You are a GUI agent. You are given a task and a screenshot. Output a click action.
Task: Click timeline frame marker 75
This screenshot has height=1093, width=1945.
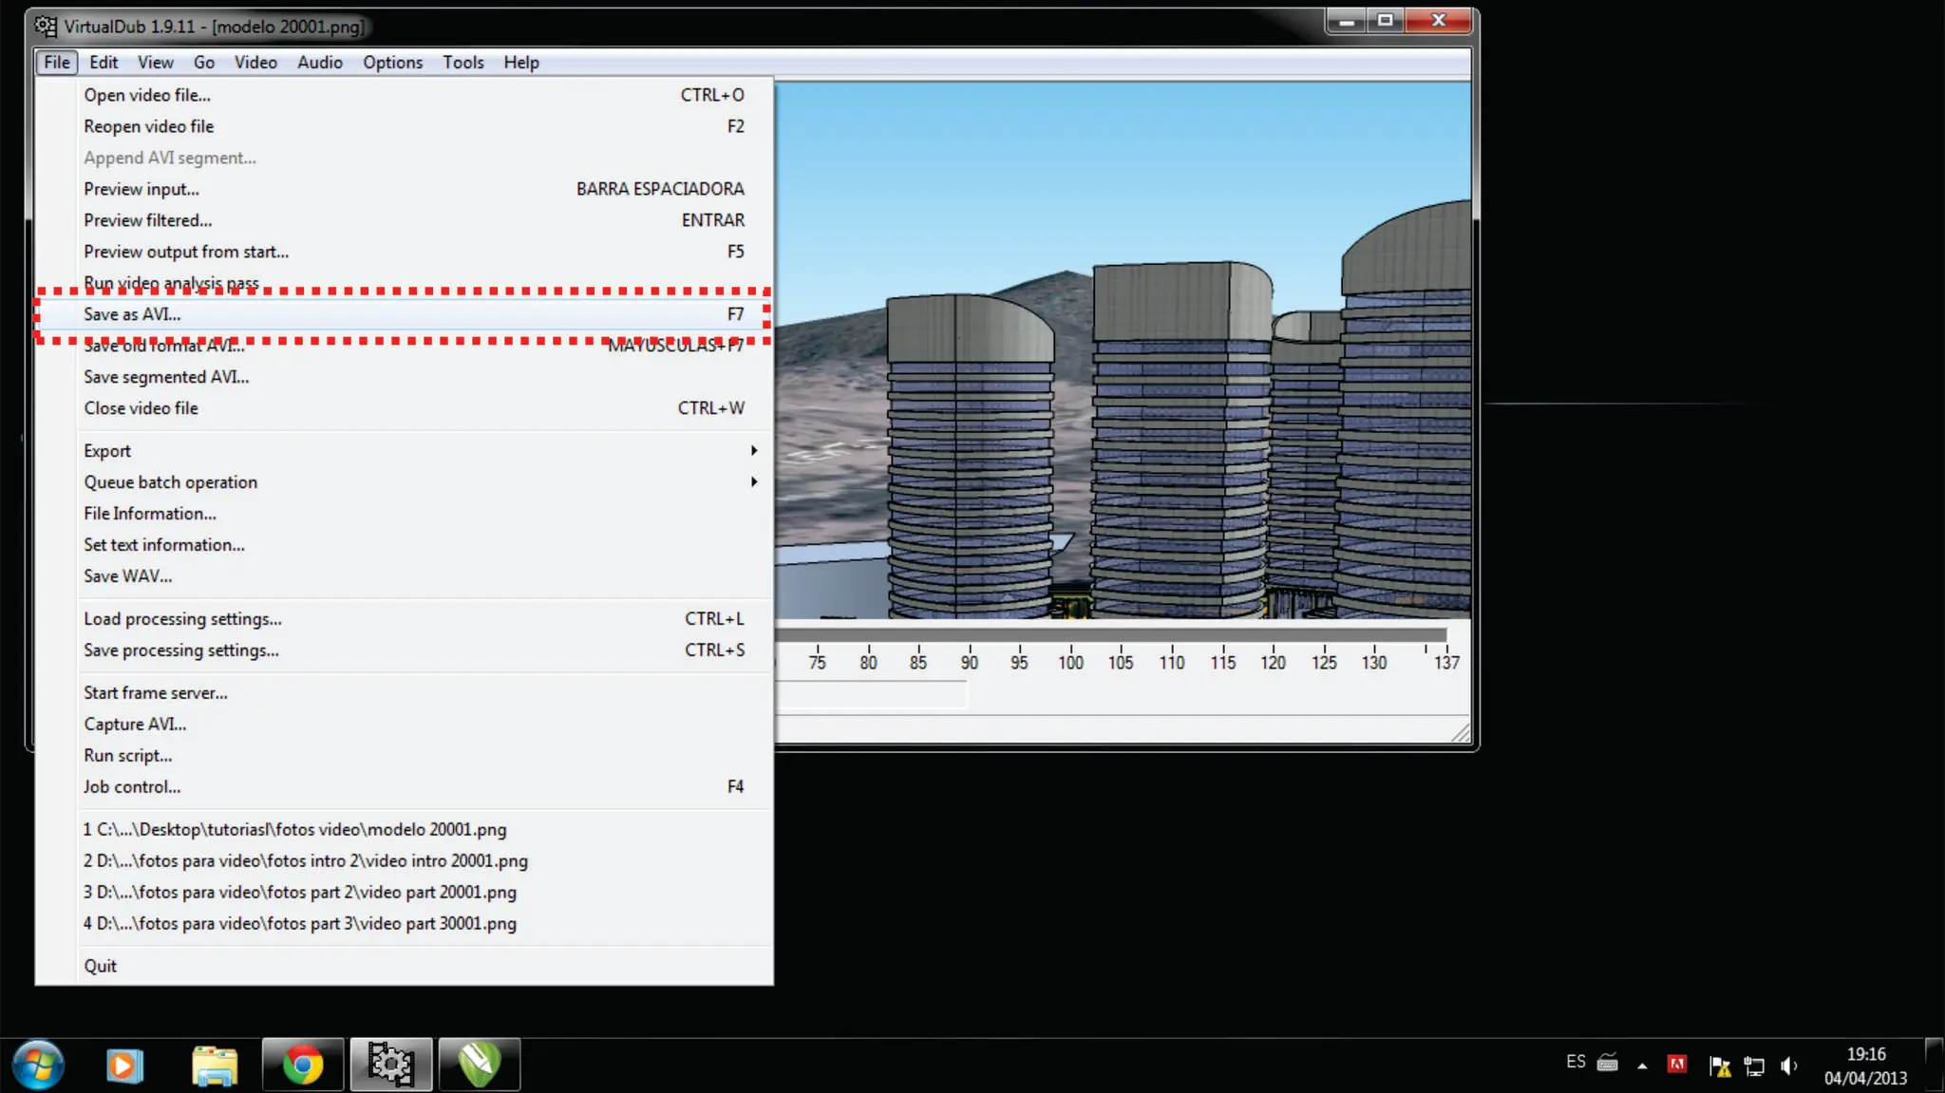[817, 662]
